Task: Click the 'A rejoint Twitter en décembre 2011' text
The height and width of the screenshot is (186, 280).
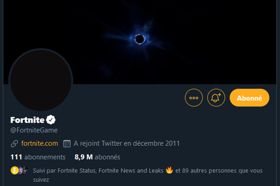Action: (127, 143)
